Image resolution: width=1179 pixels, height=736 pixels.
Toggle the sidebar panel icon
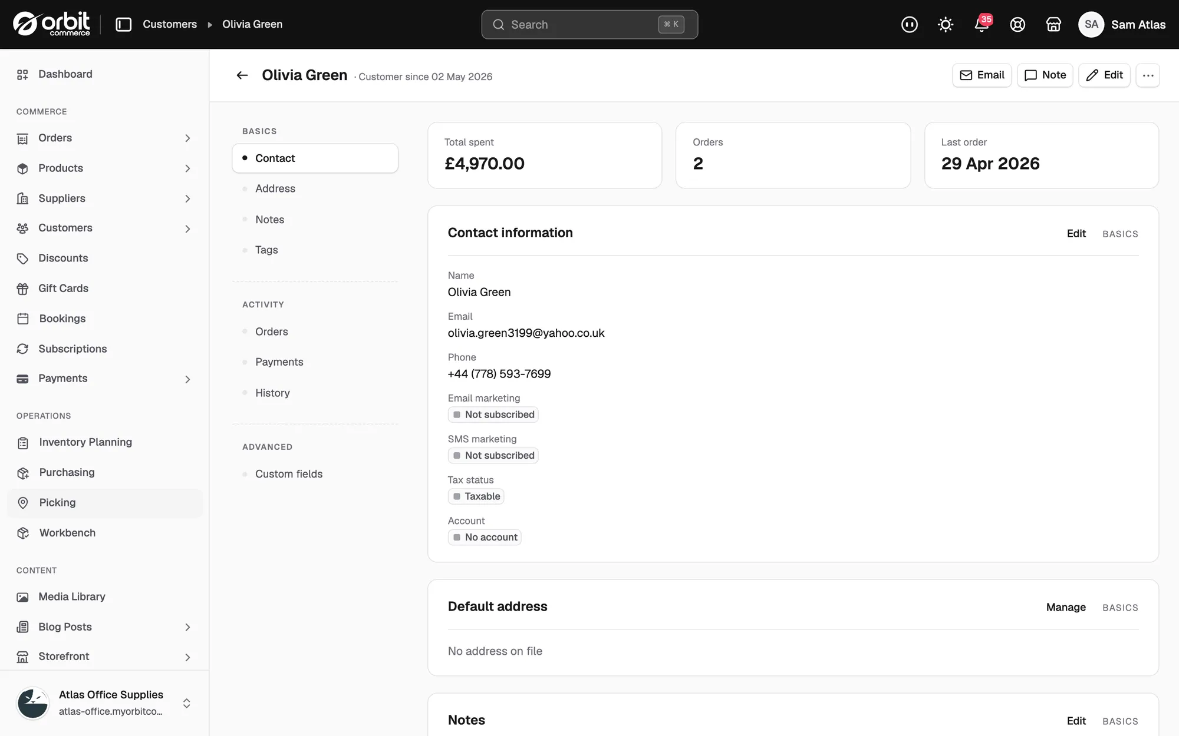tap(123, 24)
